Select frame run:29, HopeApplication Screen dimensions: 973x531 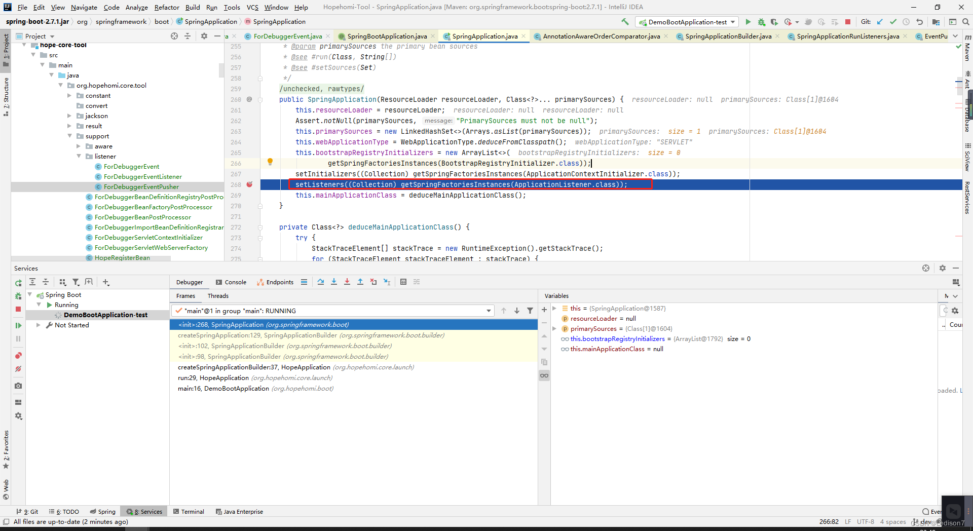(353, 378)
